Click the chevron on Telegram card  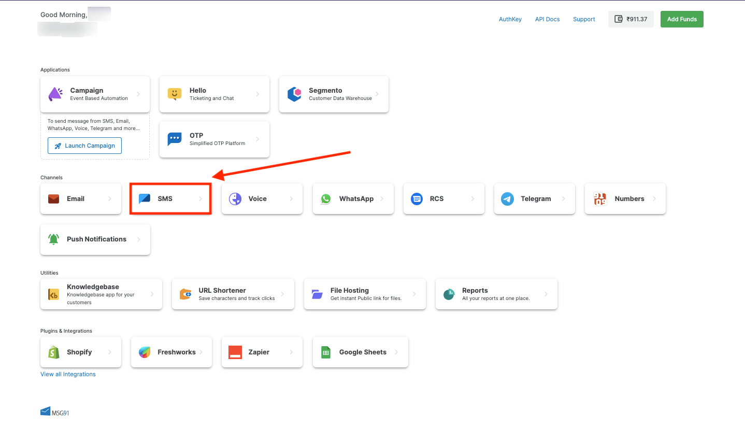click(564, 199)
